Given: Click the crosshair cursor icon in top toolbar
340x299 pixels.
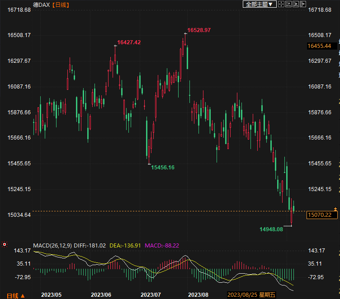Looking at the screenshot, I should tap(281, 4).
